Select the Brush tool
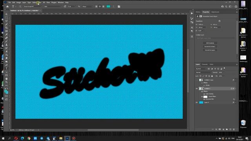The width and height of the screenshot is (251, 141). (x=6, y=41)
